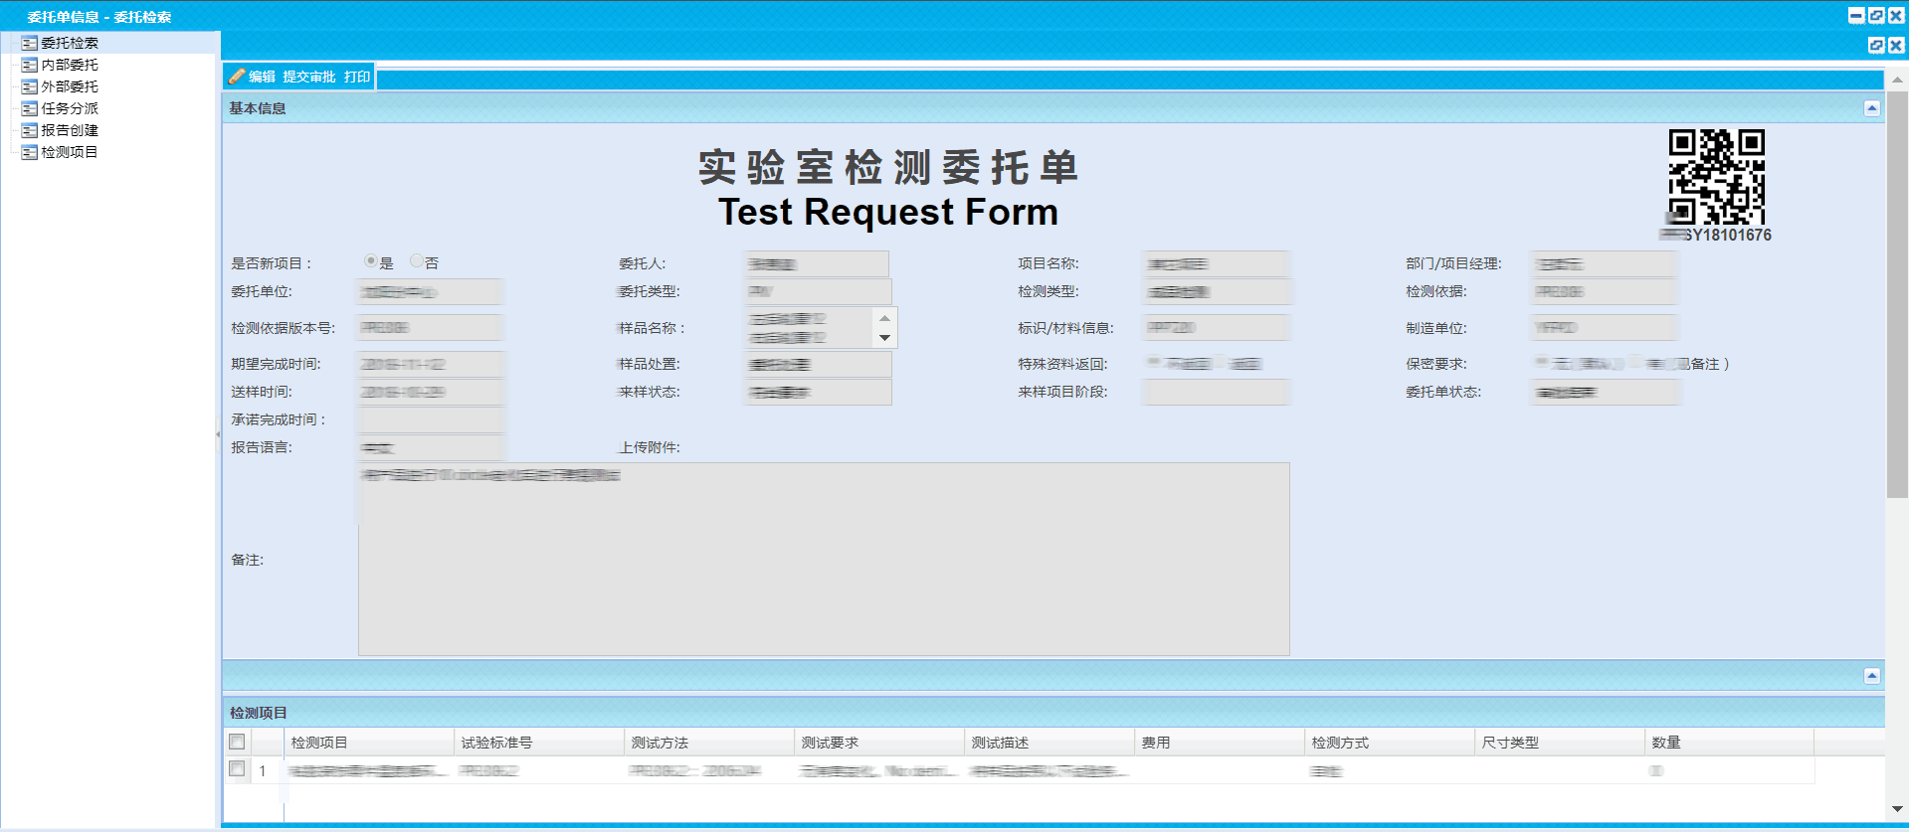This screenshot has width=1909, height=832.
Task: Click the pencil edit icon in toolbar
Action: (237, 77)
